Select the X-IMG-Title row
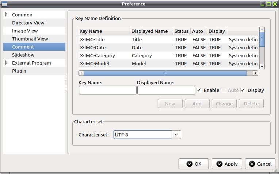 pyautogui.click(x=168, y=39)
